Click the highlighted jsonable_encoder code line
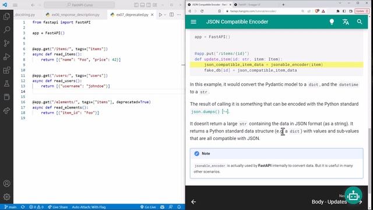 (276, 65)
